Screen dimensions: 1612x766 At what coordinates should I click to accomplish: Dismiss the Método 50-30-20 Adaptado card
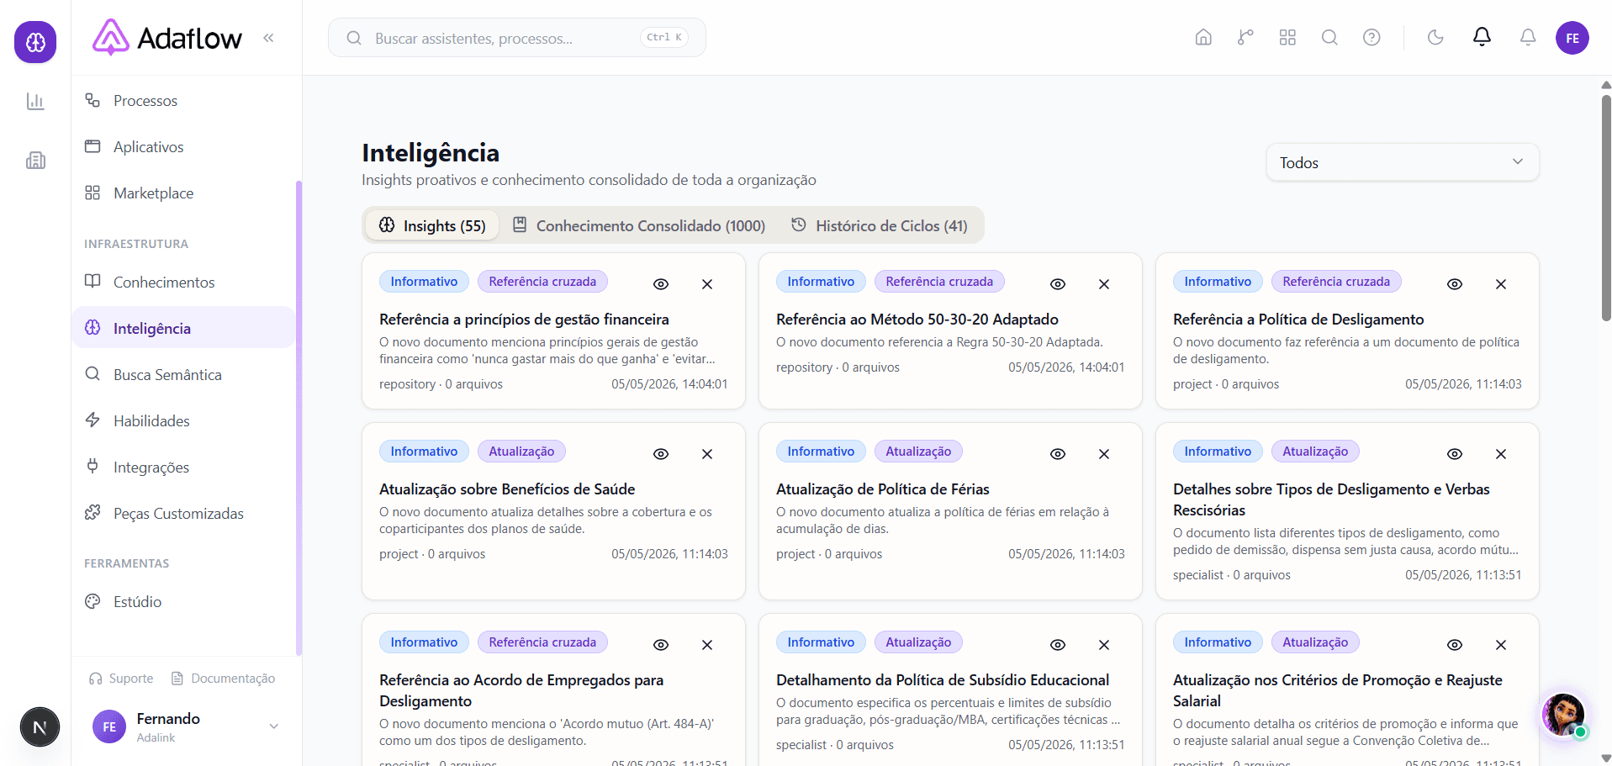point(1104,284)
